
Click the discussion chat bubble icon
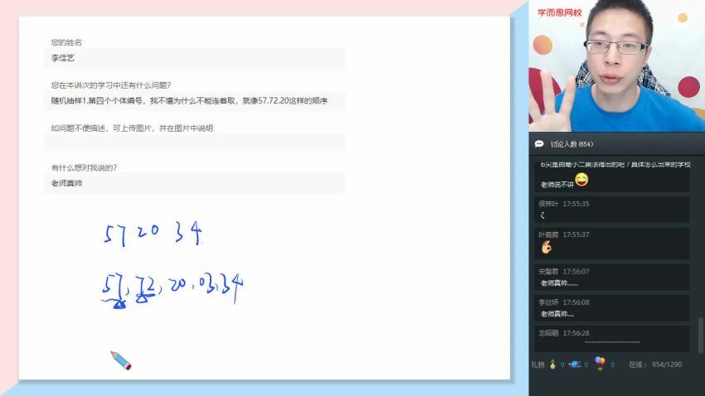click(539, 144)
